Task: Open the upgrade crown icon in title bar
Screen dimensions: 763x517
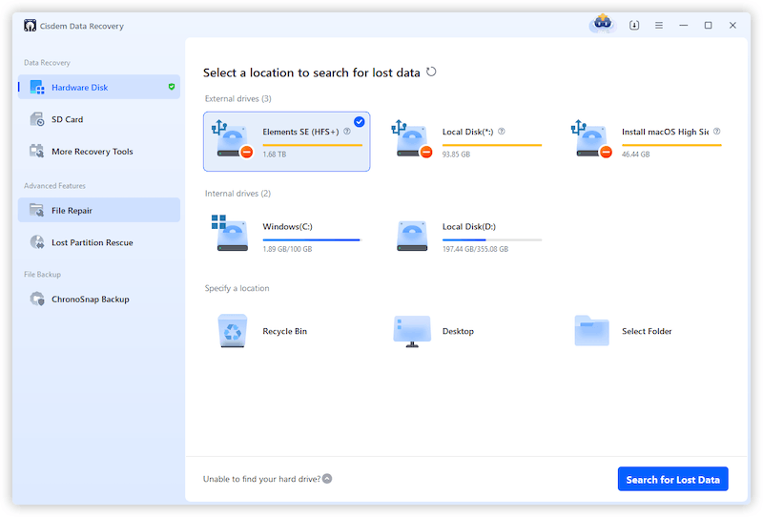Action: tap(603, 23)
